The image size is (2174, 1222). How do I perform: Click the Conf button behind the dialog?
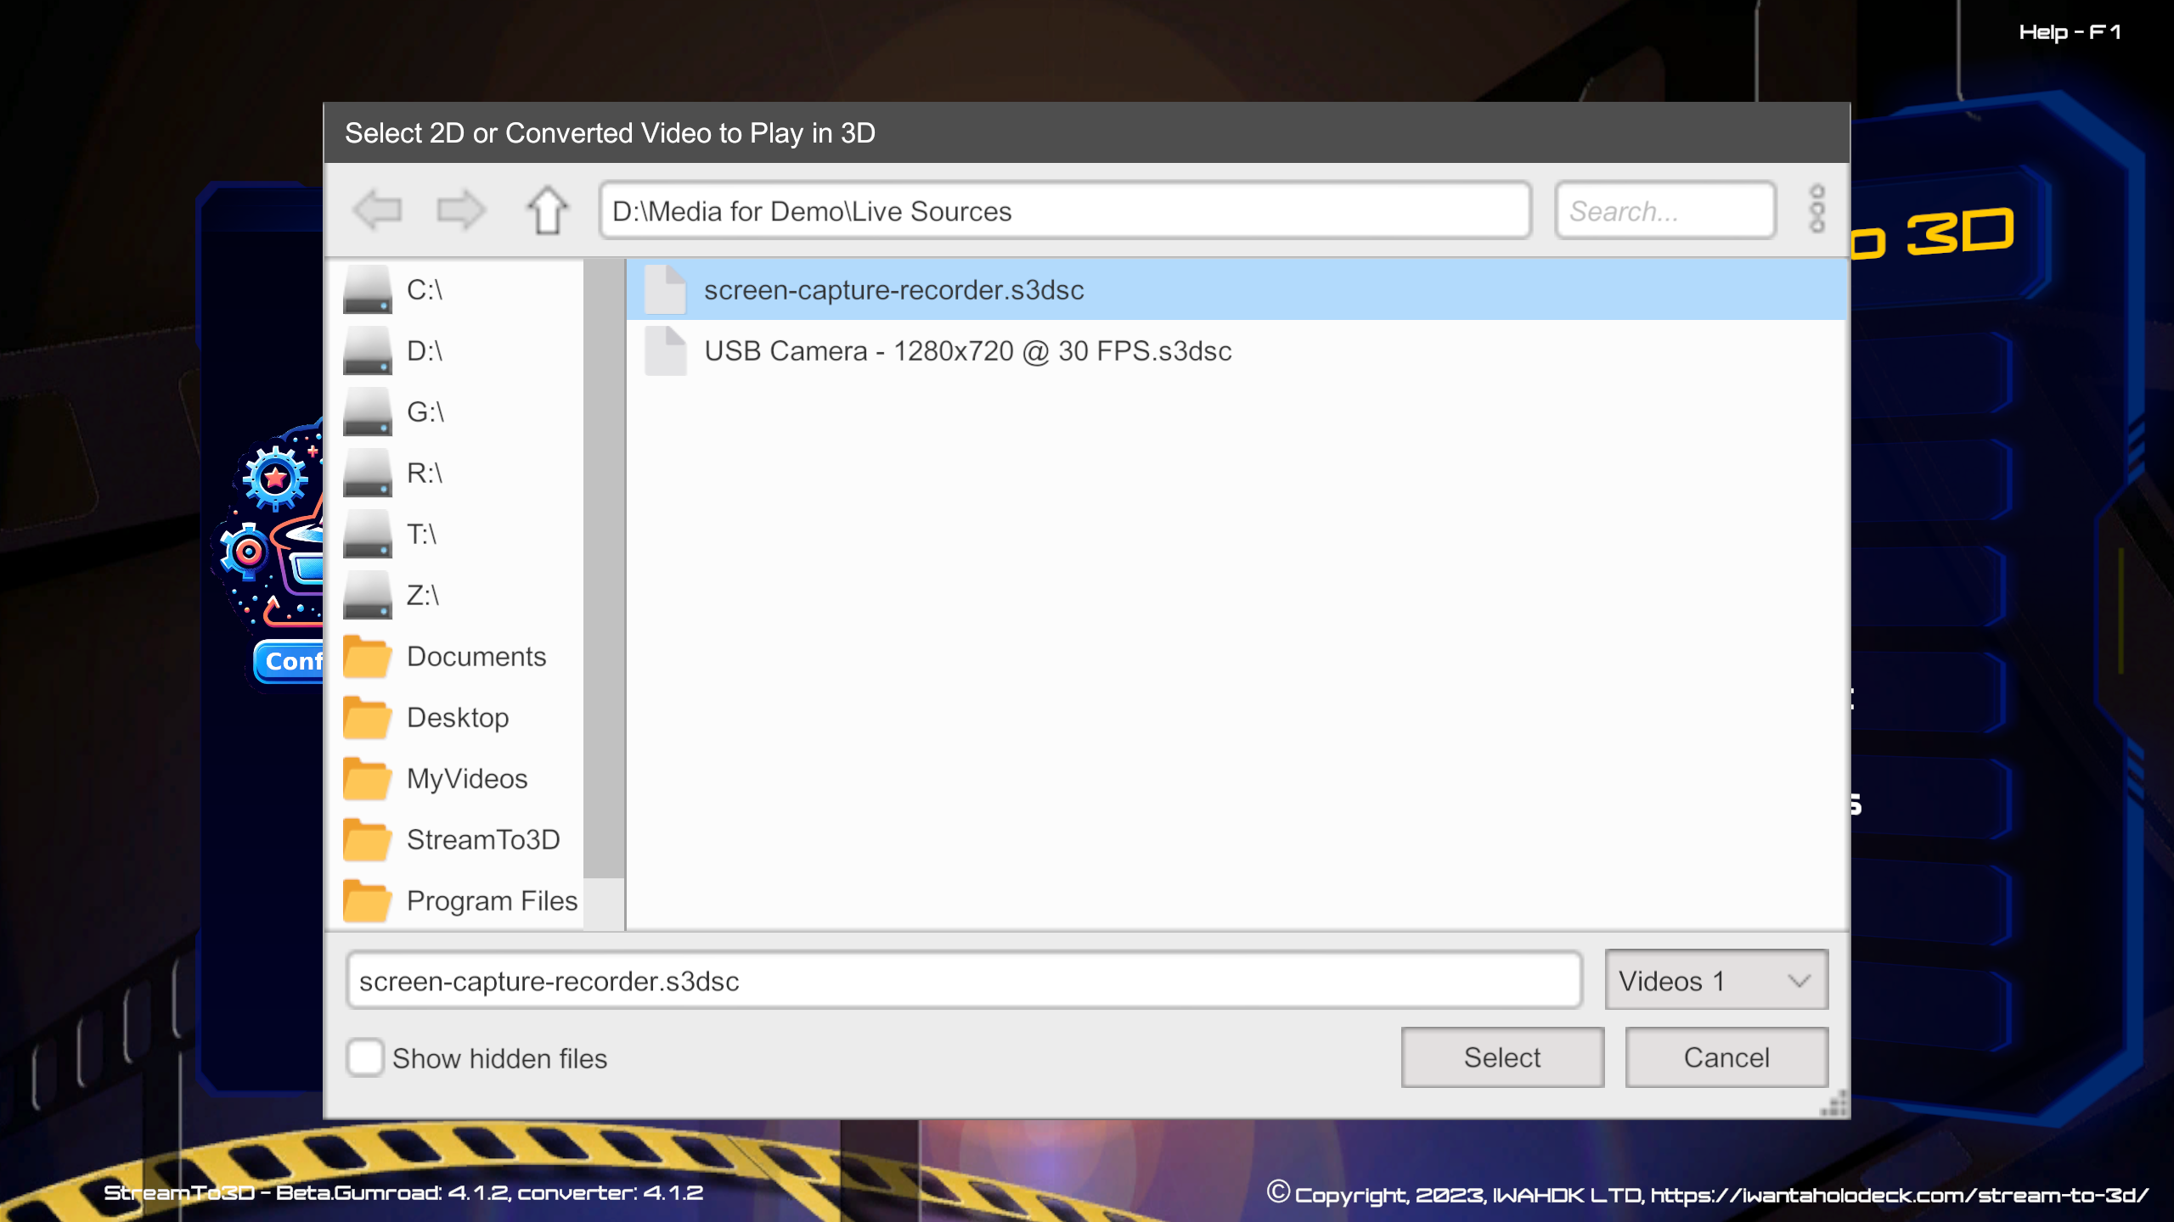tap(290, 661)
